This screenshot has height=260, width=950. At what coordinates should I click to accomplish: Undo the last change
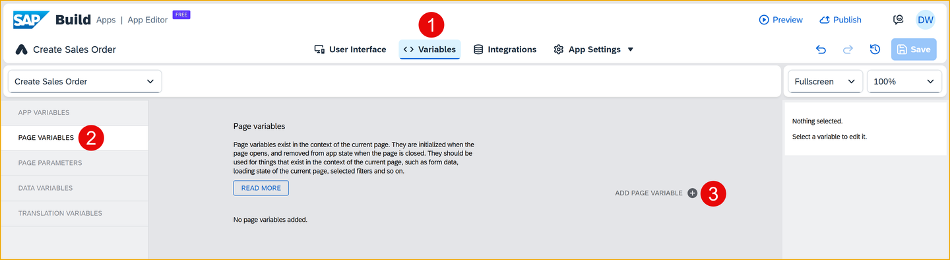pos(821,49)
